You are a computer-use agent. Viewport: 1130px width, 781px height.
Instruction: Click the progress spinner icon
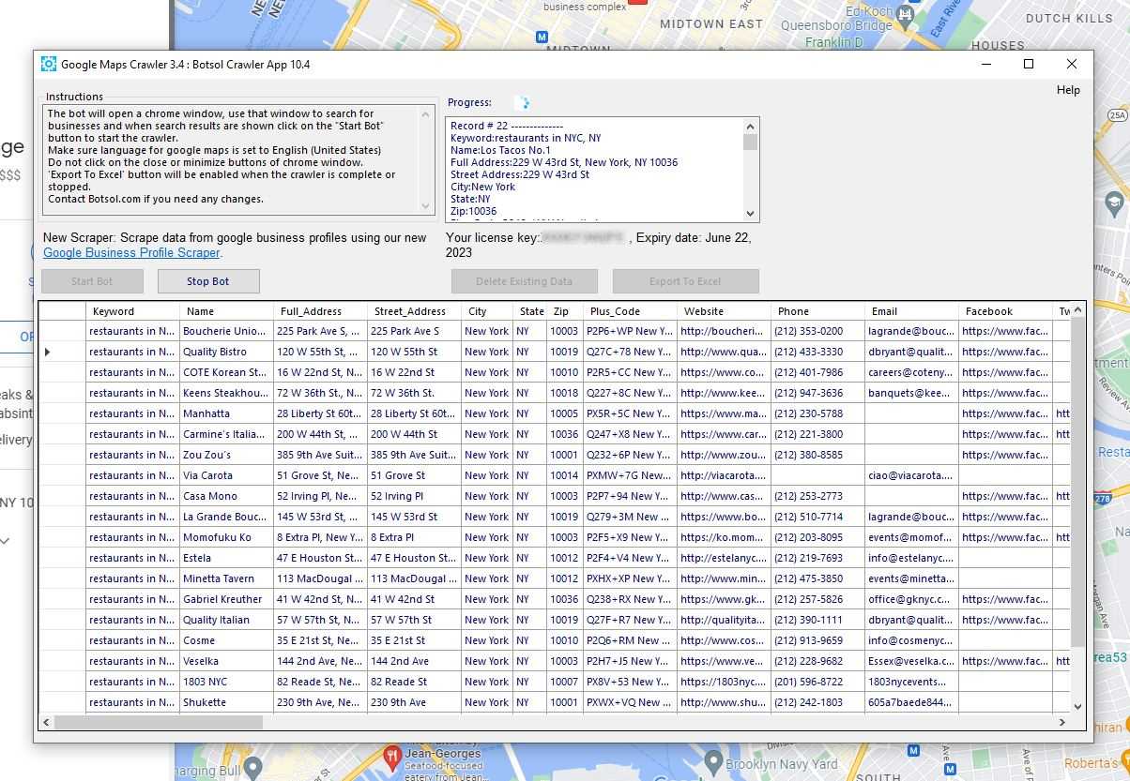[x=522, y=102]
